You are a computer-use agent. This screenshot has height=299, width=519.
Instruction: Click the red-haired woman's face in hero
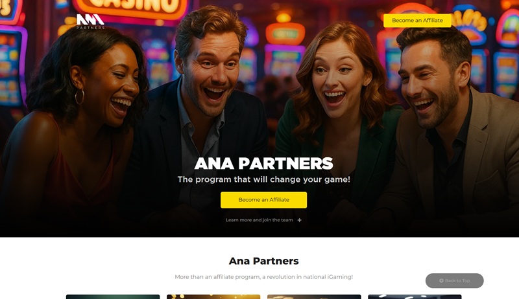pos(334,79)
